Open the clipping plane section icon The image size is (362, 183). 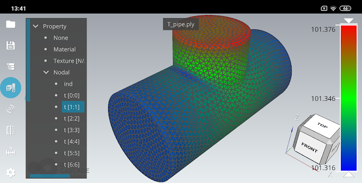tap(11, 130)
